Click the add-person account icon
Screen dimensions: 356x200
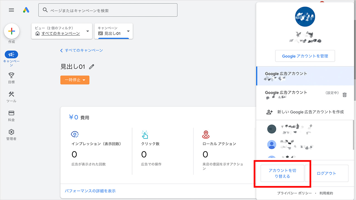(x=270, y=112)
